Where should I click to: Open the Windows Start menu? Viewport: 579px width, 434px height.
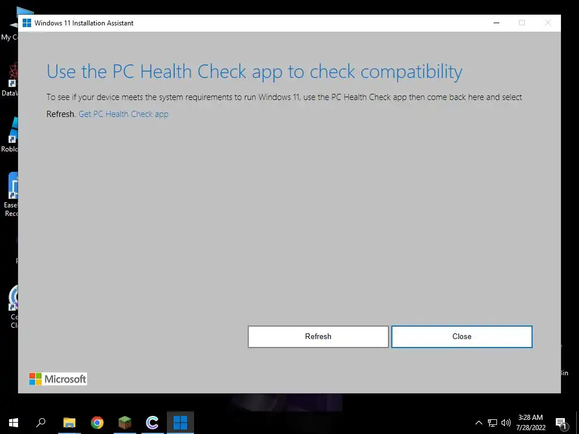pos(14,423)
